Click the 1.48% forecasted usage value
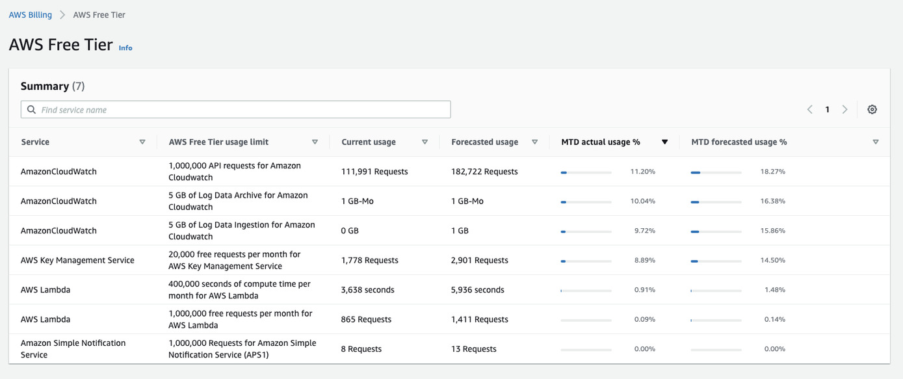Viewport: 903px width, 379px height. [x=775, y=290]
